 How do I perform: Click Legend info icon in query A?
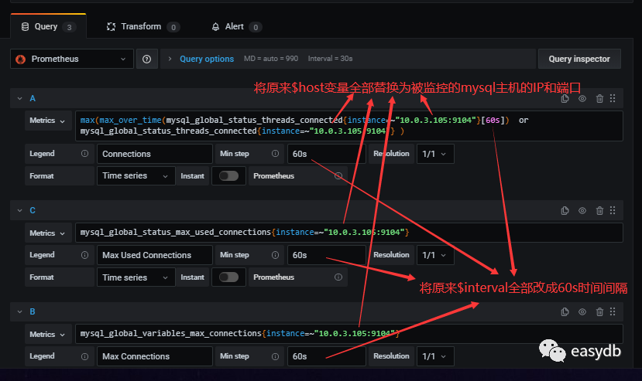[84, 154]
